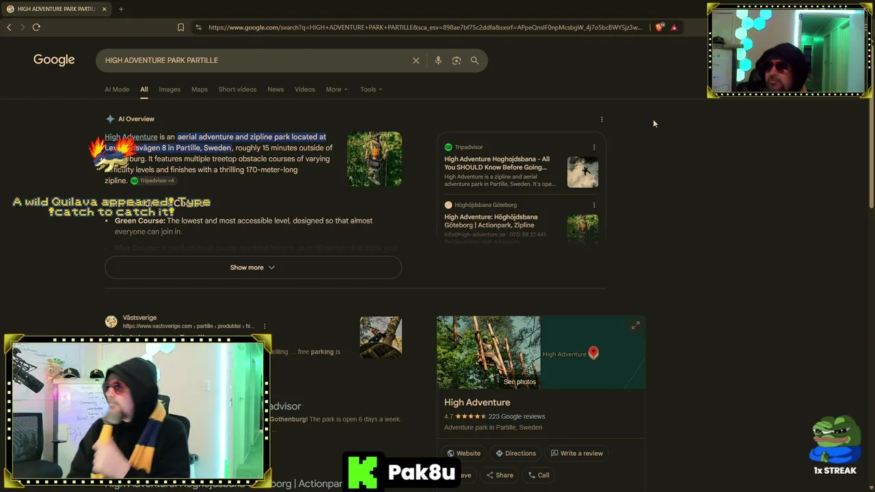Open the Tripadvisor source three-dot menu

[x=594, y=147]
